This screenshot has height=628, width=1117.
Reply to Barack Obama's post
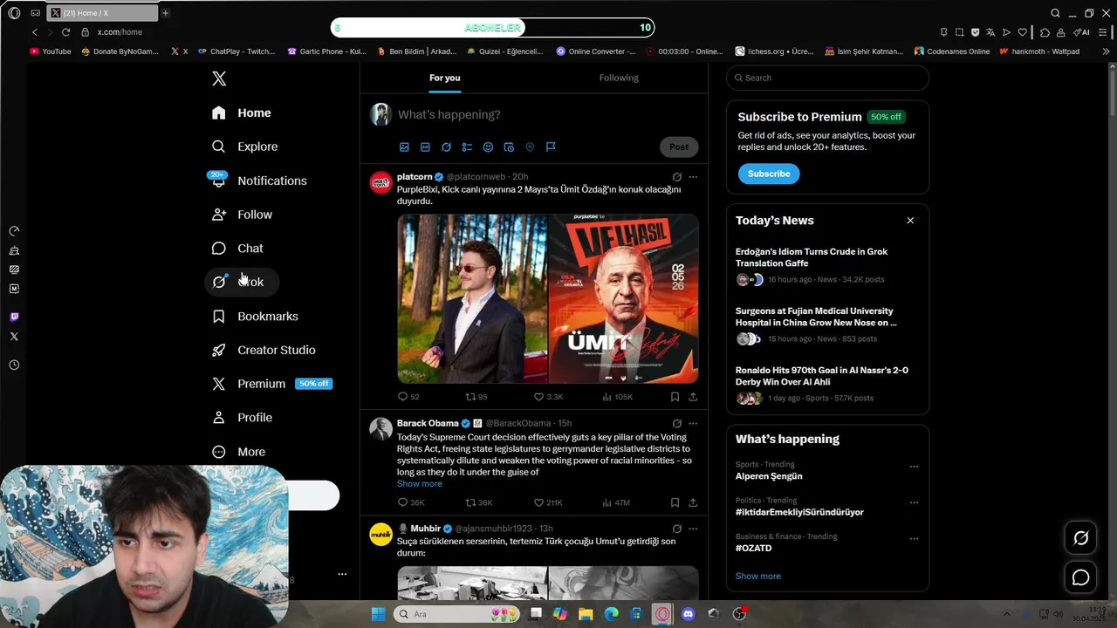[x=410, y=502]
